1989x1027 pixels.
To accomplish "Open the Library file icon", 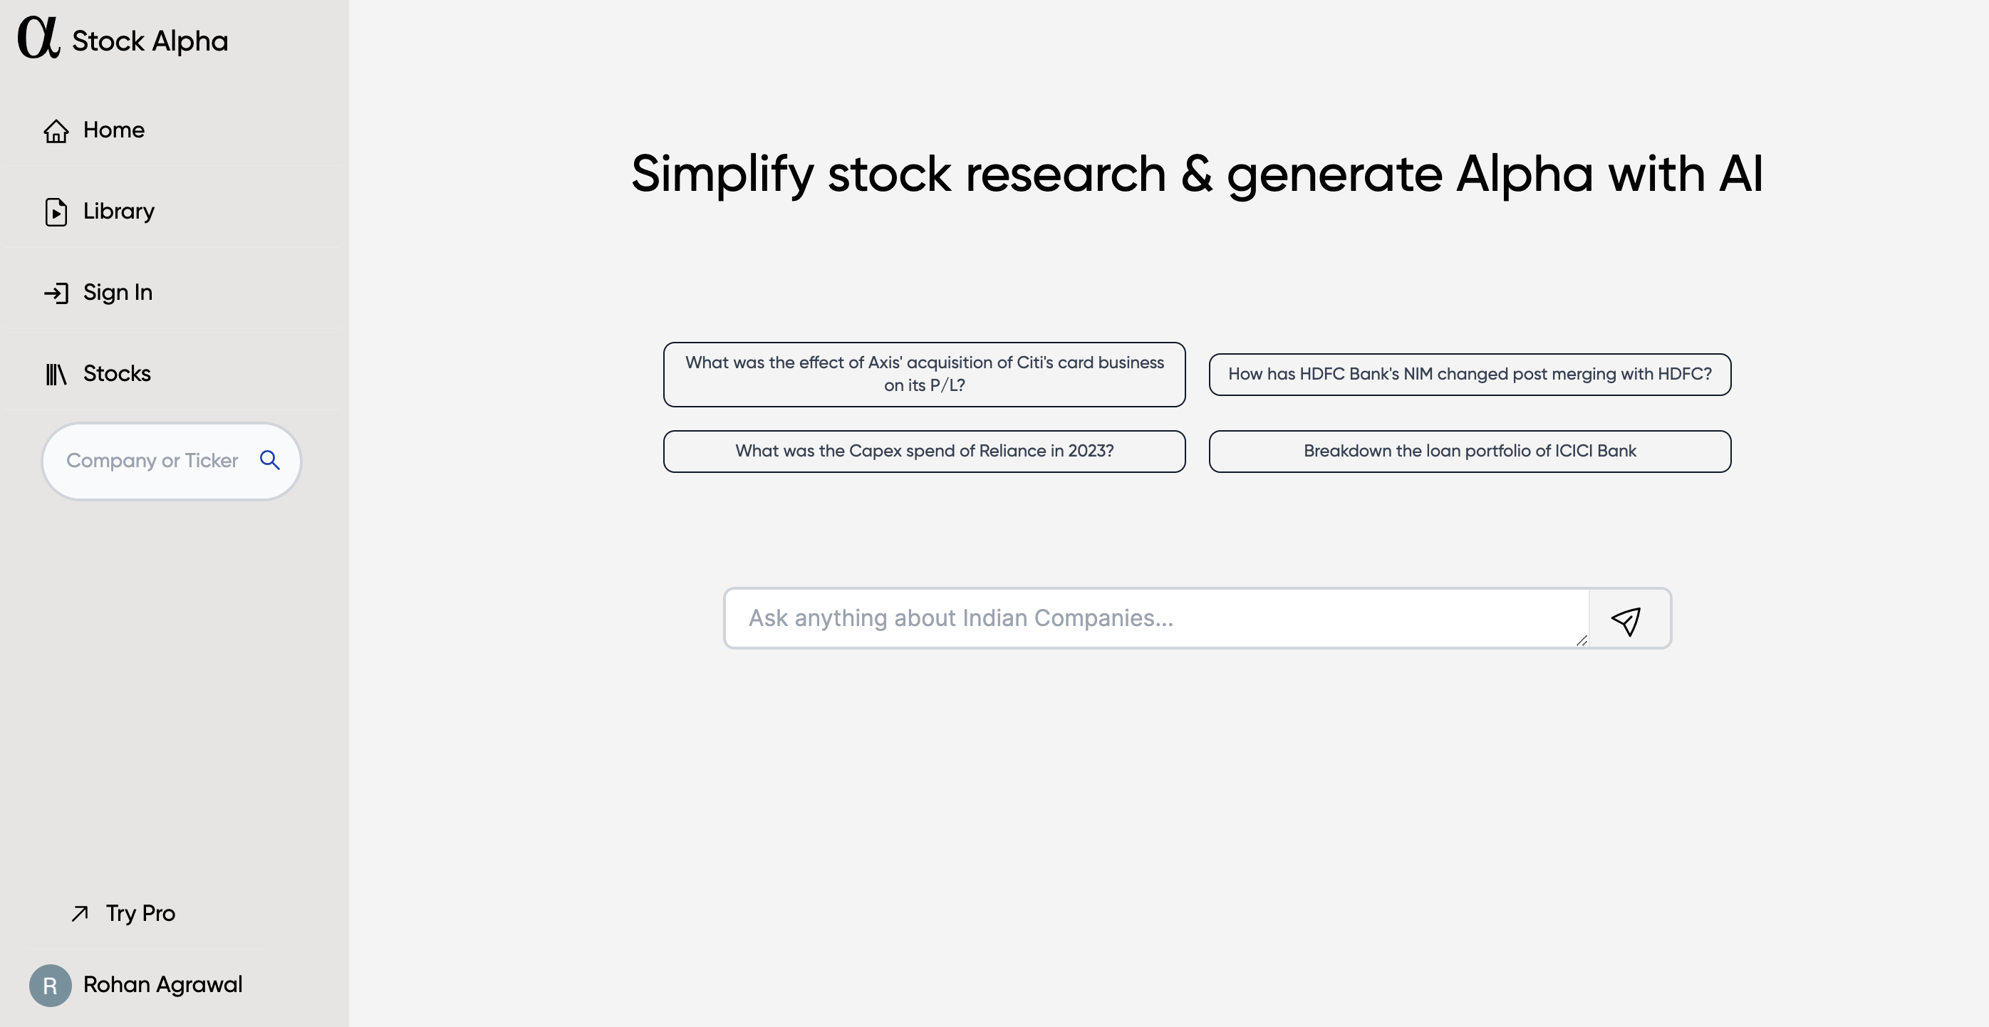I will pos(56,212).
